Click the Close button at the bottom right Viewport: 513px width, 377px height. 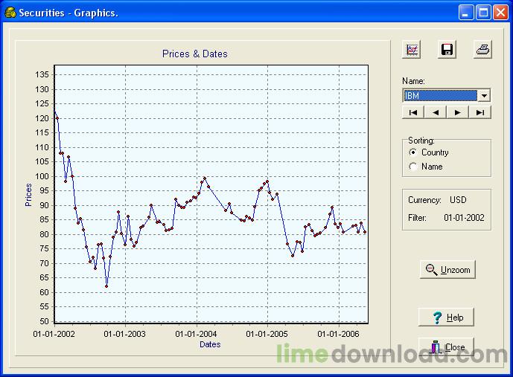(446, 347)
